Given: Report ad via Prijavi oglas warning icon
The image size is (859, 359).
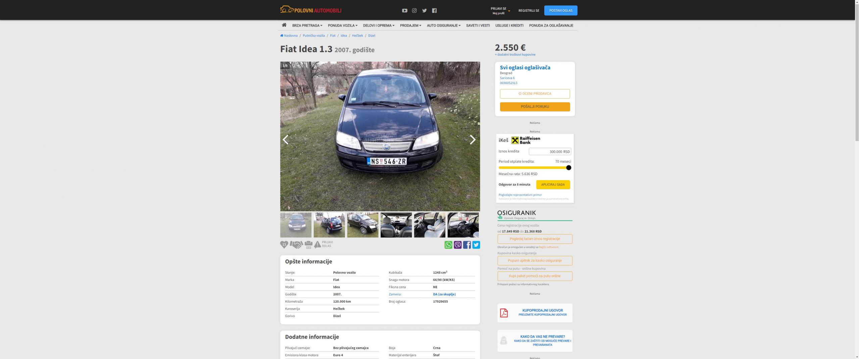Looking at the screenshot, I should click(318, 245).
